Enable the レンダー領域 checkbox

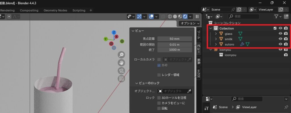point(159,75)
